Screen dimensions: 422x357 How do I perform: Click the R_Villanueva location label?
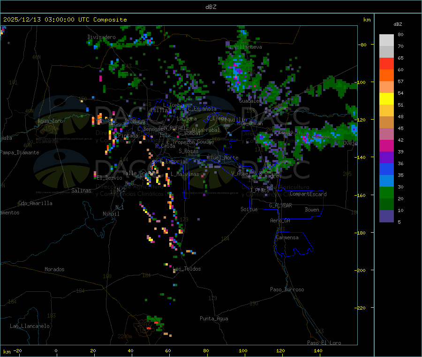point(245,47)
